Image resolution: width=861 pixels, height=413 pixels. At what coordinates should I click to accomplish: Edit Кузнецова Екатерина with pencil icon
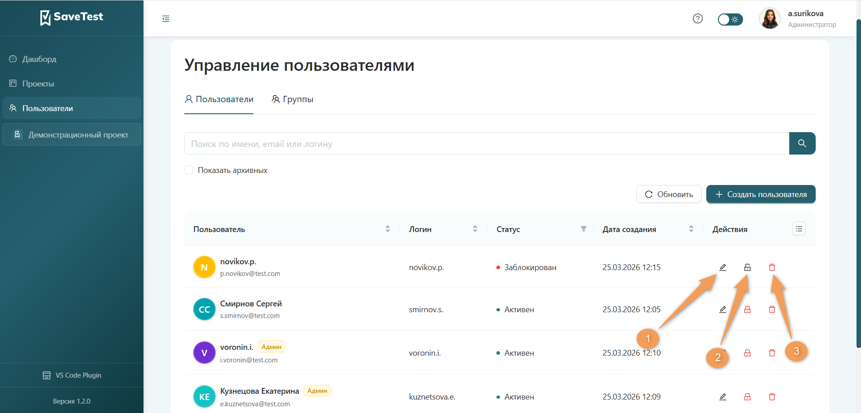(x=723, y=396)
